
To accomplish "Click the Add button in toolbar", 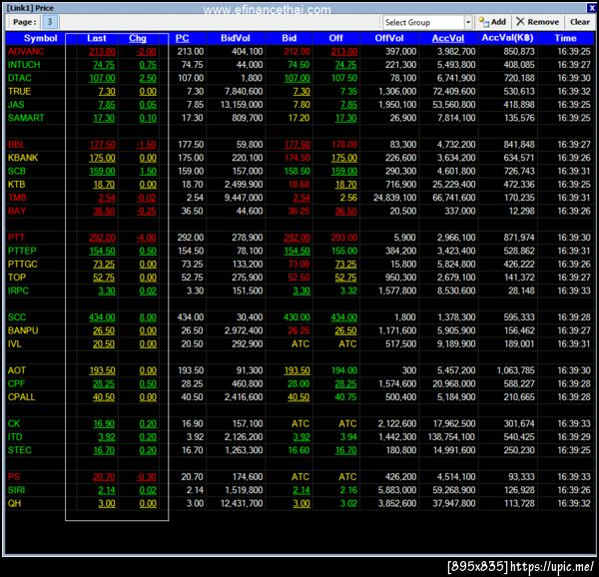I will click(x=492, y=22).
